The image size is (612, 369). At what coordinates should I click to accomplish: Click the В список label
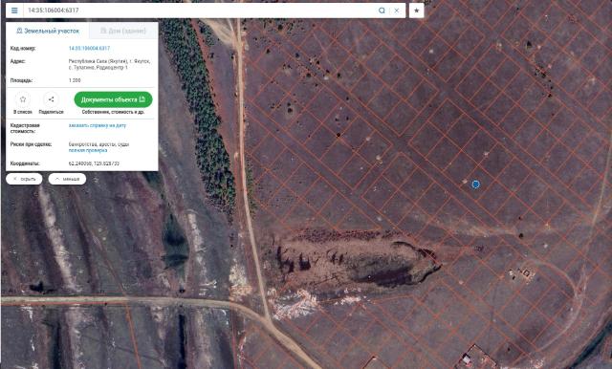(23, 113)
